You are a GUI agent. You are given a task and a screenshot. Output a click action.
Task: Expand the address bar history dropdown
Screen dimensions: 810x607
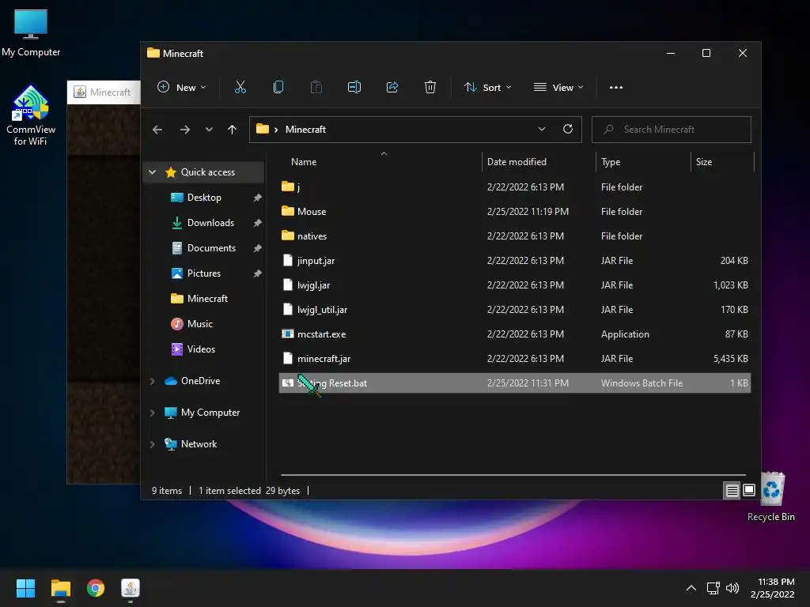coord(541,129)
